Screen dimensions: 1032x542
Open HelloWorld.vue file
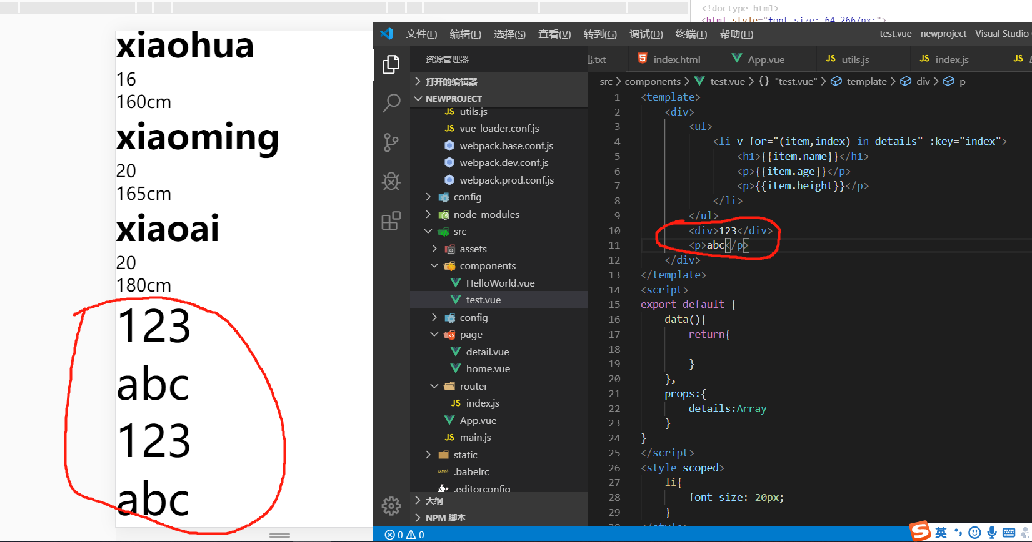[499, 283]
